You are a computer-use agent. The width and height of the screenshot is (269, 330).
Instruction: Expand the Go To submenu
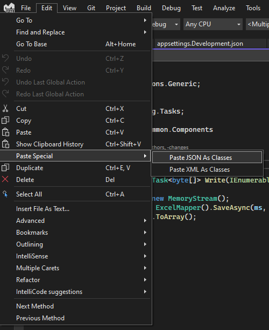(76, 20)
